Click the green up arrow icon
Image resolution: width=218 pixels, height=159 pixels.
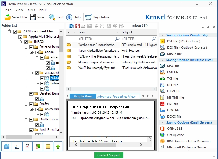tap(58, 146)
